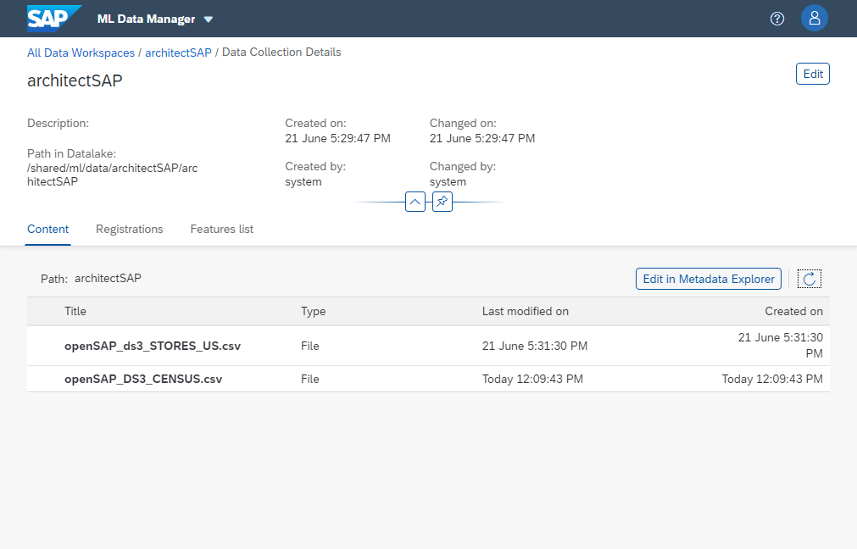The width and height of the screenshot is (857, 549).
Task: Click the Last modified on column header
Action: [525, 311]
